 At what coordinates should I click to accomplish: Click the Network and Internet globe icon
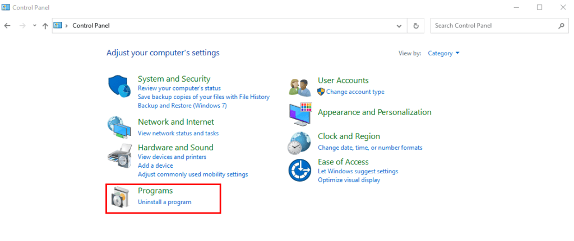[119, 127]
